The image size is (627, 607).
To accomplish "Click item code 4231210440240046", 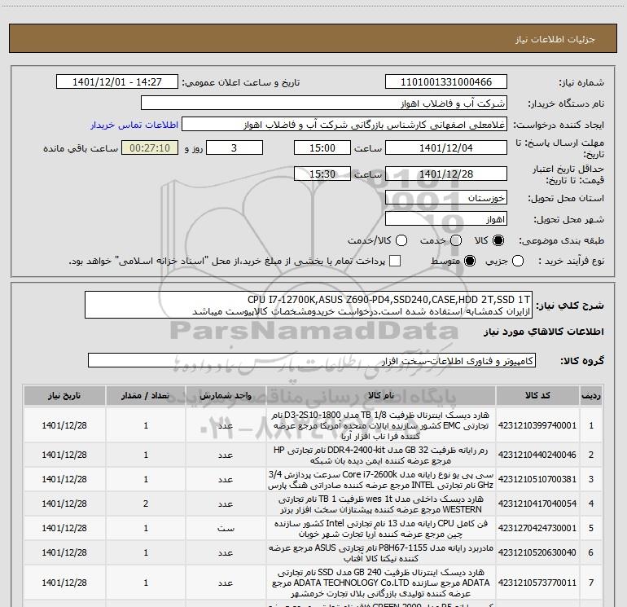I will tap(537, 455).
